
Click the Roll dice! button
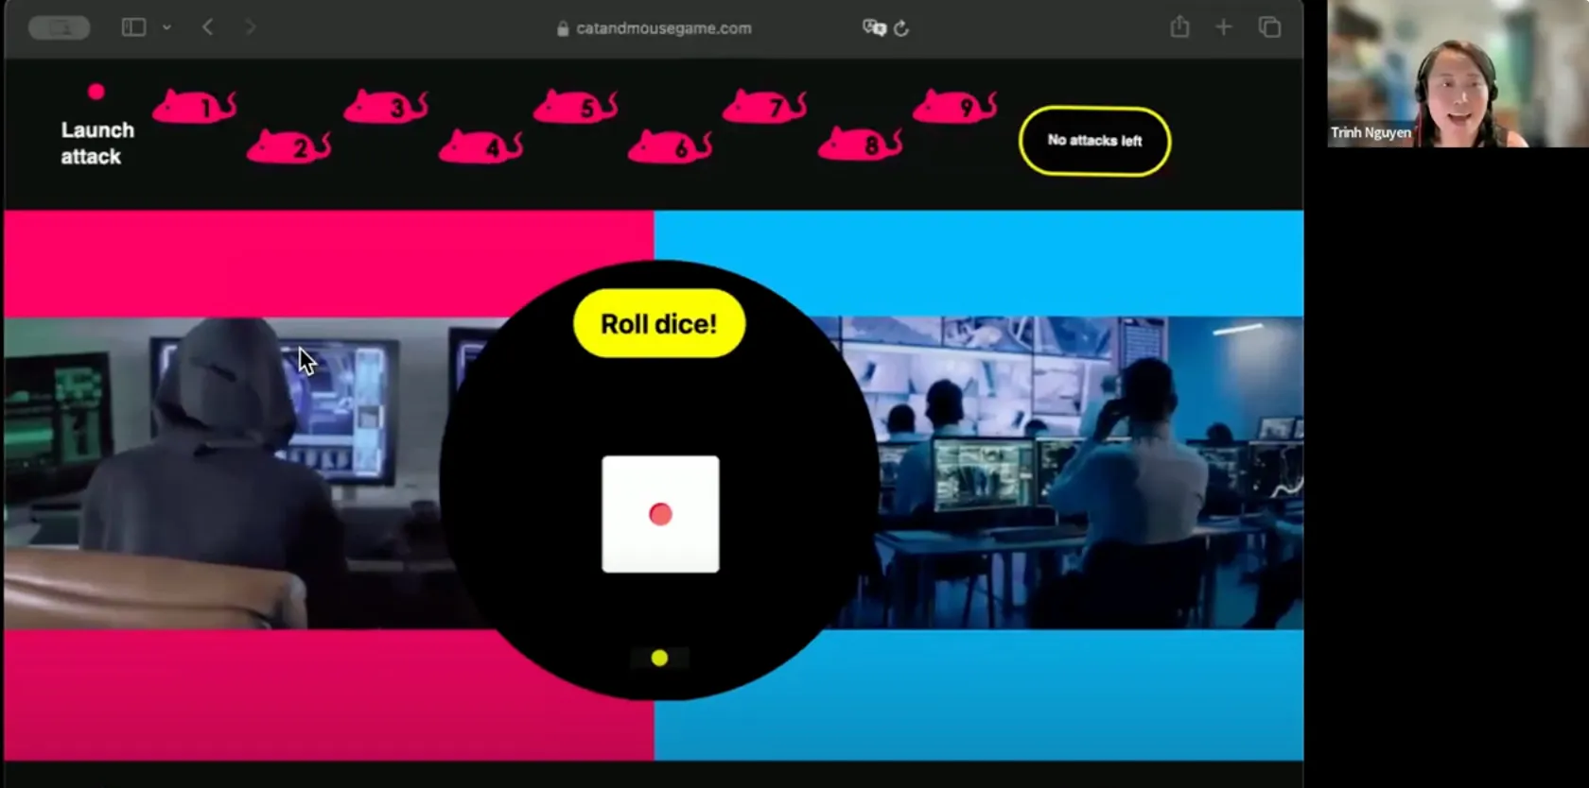pos(659,323)
